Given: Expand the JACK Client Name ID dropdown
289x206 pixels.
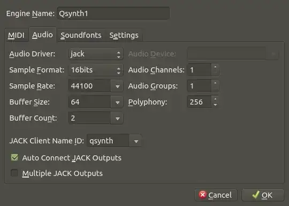Looking at the screenshot, I should tap(136, 141).
